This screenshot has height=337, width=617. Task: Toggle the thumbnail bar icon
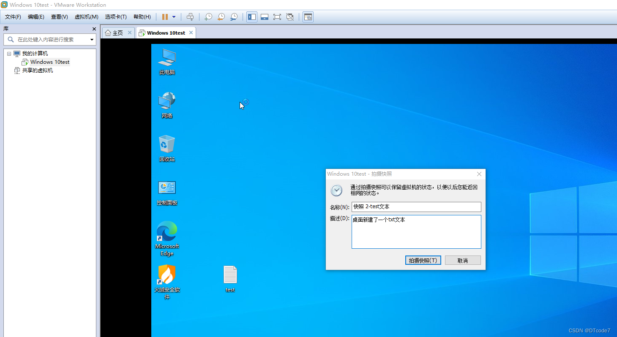tap(265, 17)
